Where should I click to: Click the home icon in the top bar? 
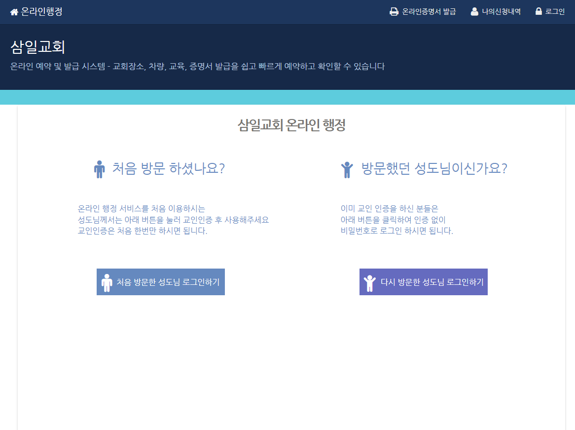(14, 12)
